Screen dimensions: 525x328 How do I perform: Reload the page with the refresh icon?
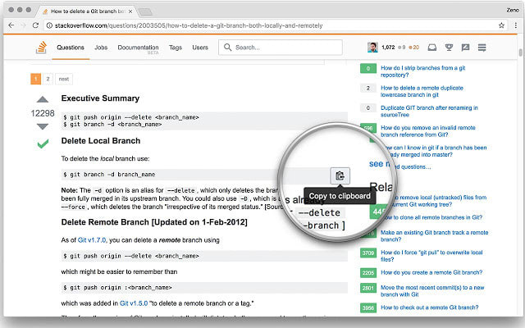(x=35, y=25)
